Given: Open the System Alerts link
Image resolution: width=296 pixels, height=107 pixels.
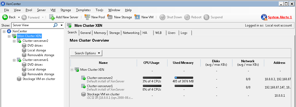Looking at the screenshot, I should (280, 17).
